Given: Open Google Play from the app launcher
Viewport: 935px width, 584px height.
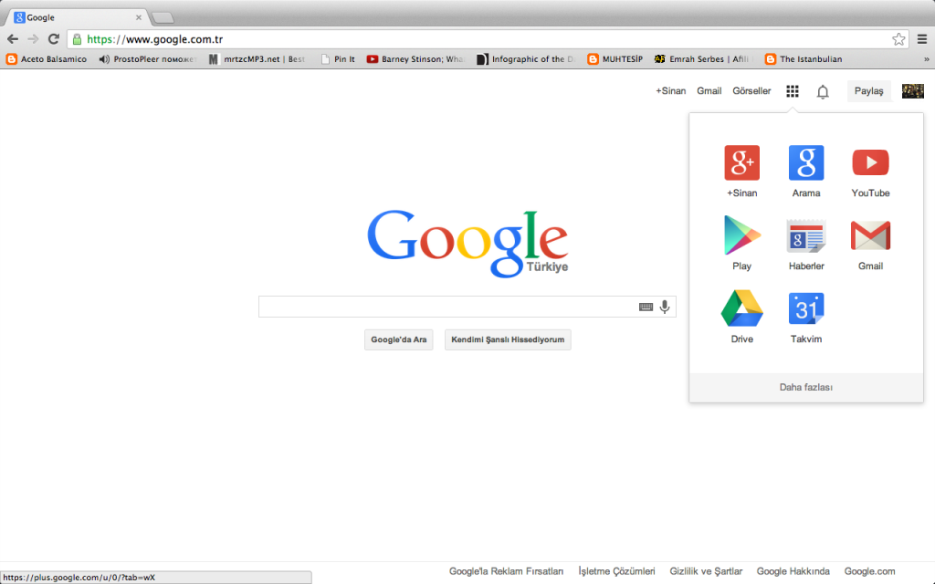Looking at the screenshot, I should (x=741, y=236).
